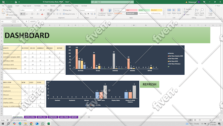
Task: Click the Orientation text-angle icon
Action: (57, 10)
